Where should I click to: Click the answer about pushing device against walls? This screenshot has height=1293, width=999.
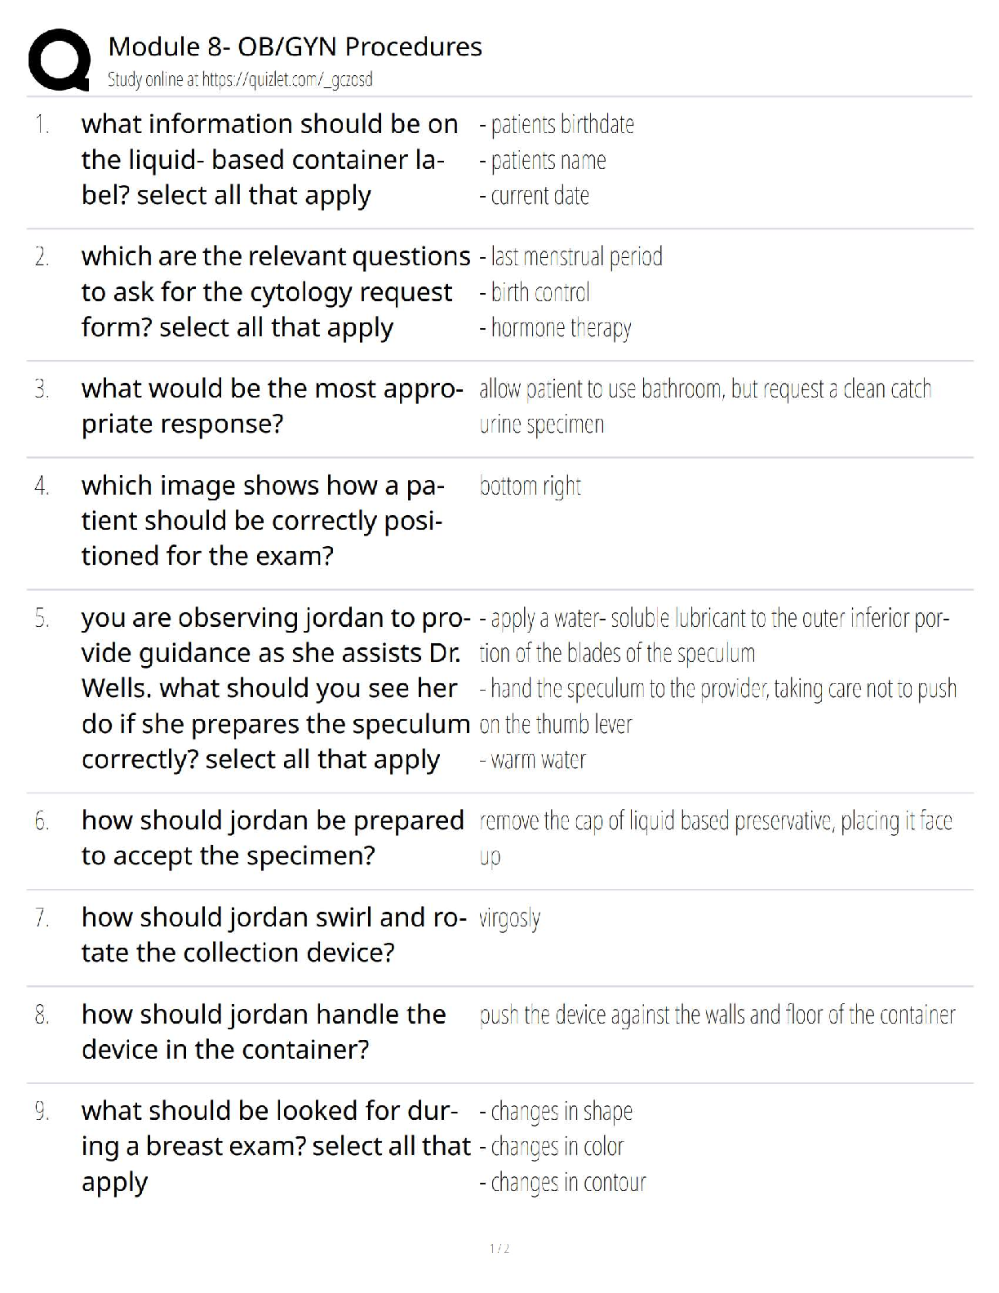[x=717, y=1015]
